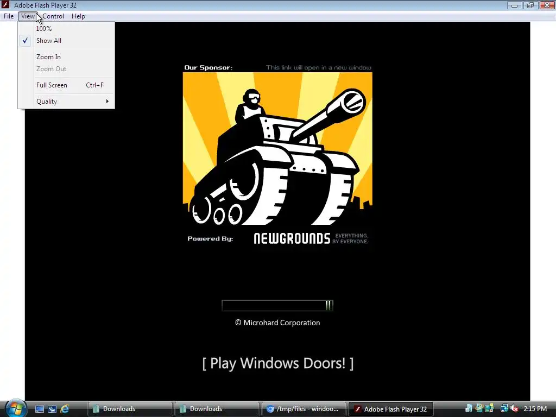556x417 pixels.
Task: Close the open View menu
Action: pos(28,16)
